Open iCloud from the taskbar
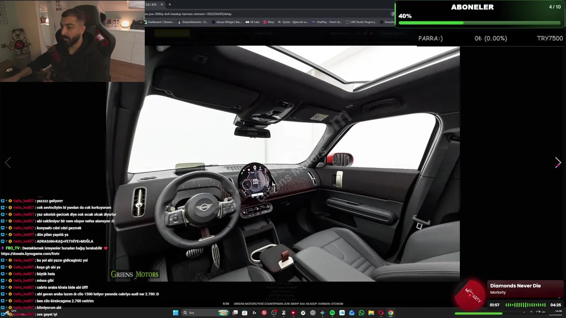The height and width of the screenshot is (318, 566). [x=342, y=313]
